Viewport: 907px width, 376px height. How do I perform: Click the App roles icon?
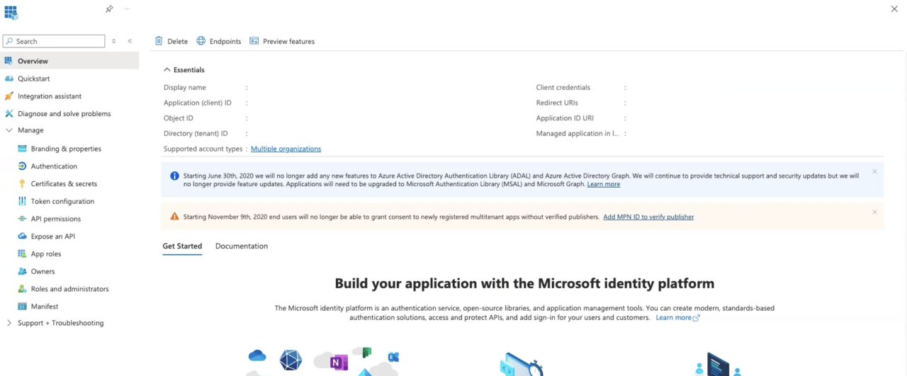pyautogui.click(x=22, y=253)
